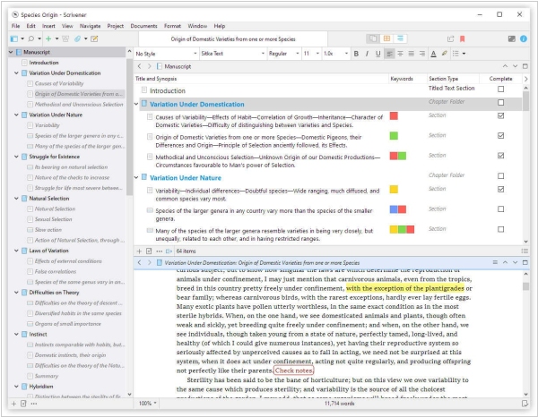Go back in outliner editor history
The image size is (538, 417).
click(139, 66)
